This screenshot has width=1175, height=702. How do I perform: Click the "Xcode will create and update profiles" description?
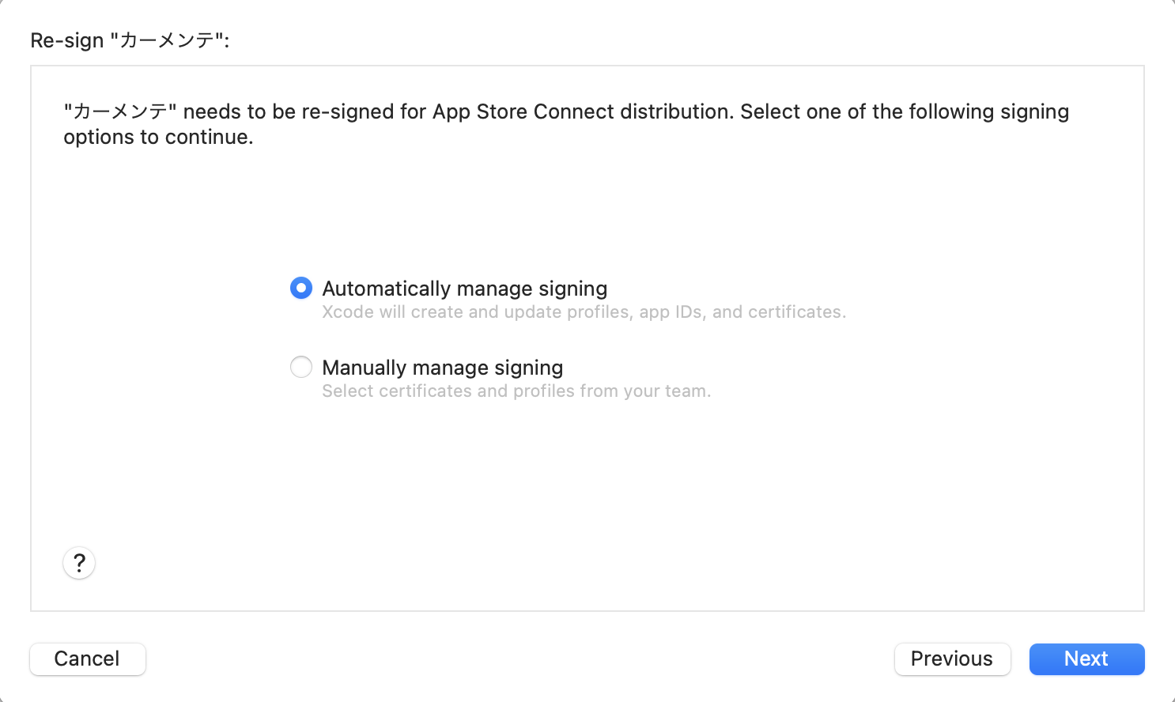coord(584,312)
